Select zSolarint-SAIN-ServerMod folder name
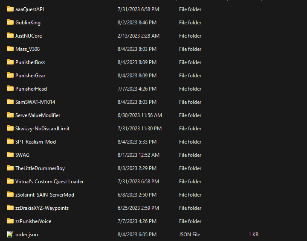 tap(45, 195)
